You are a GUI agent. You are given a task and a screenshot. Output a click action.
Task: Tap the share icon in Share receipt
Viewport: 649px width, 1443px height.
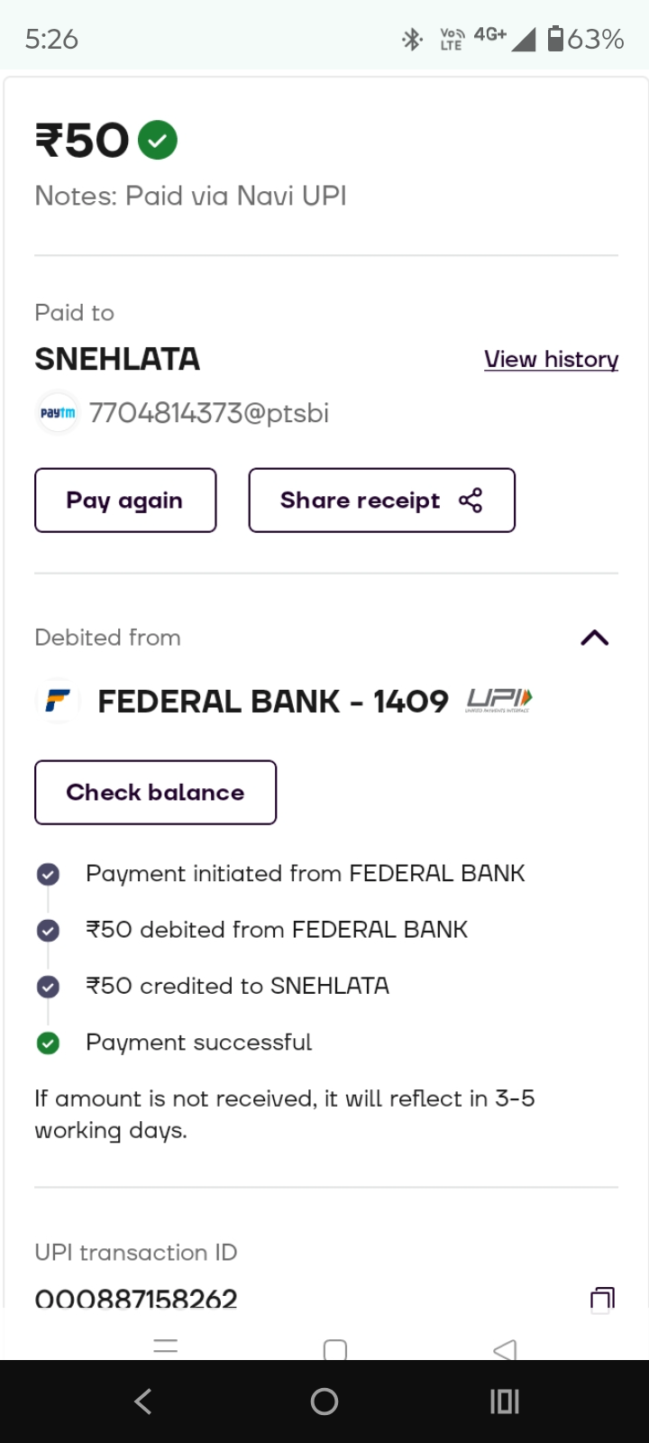pyautogui.click(x=471, y=501)
